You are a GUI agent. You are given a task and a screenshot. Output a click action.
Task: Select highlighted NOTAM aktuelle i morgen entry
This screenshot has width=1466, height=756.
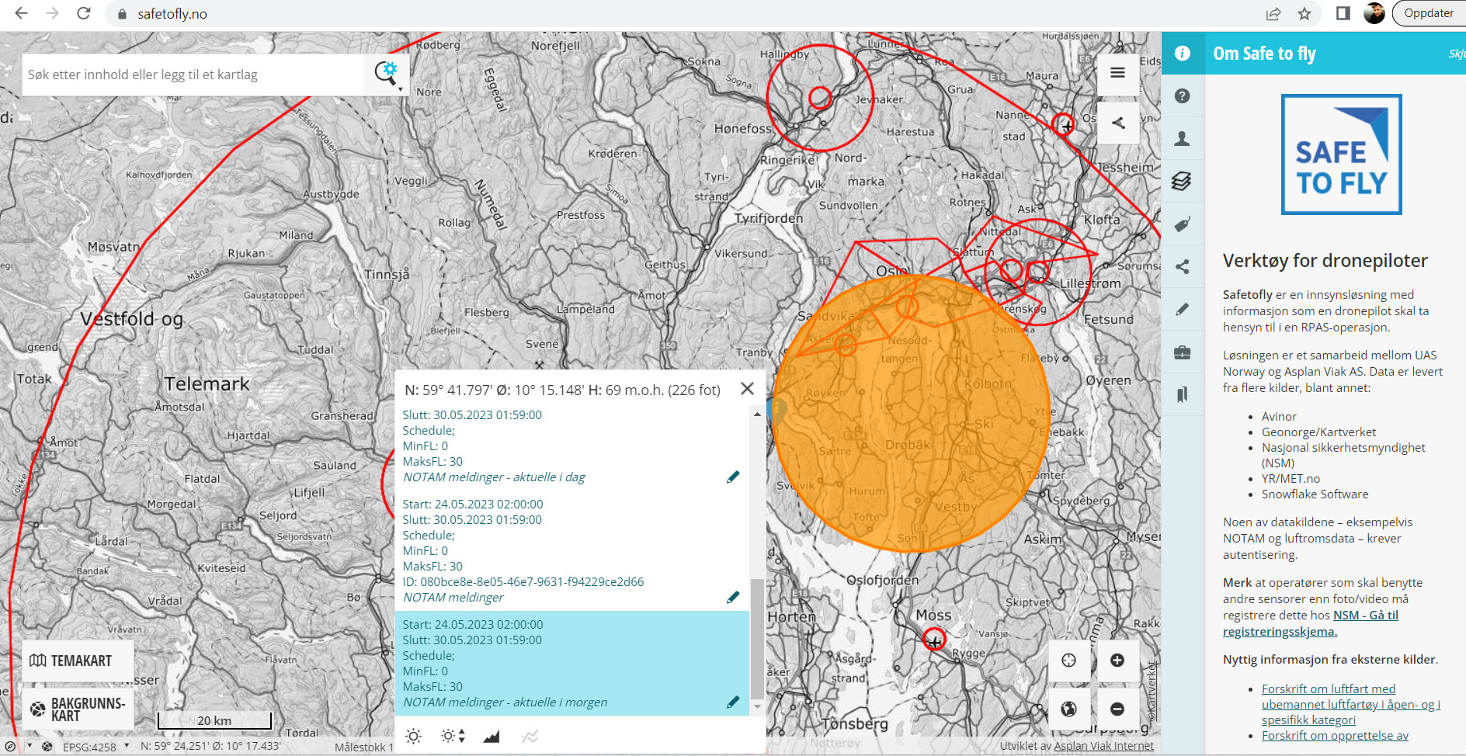tap(572, 663)
